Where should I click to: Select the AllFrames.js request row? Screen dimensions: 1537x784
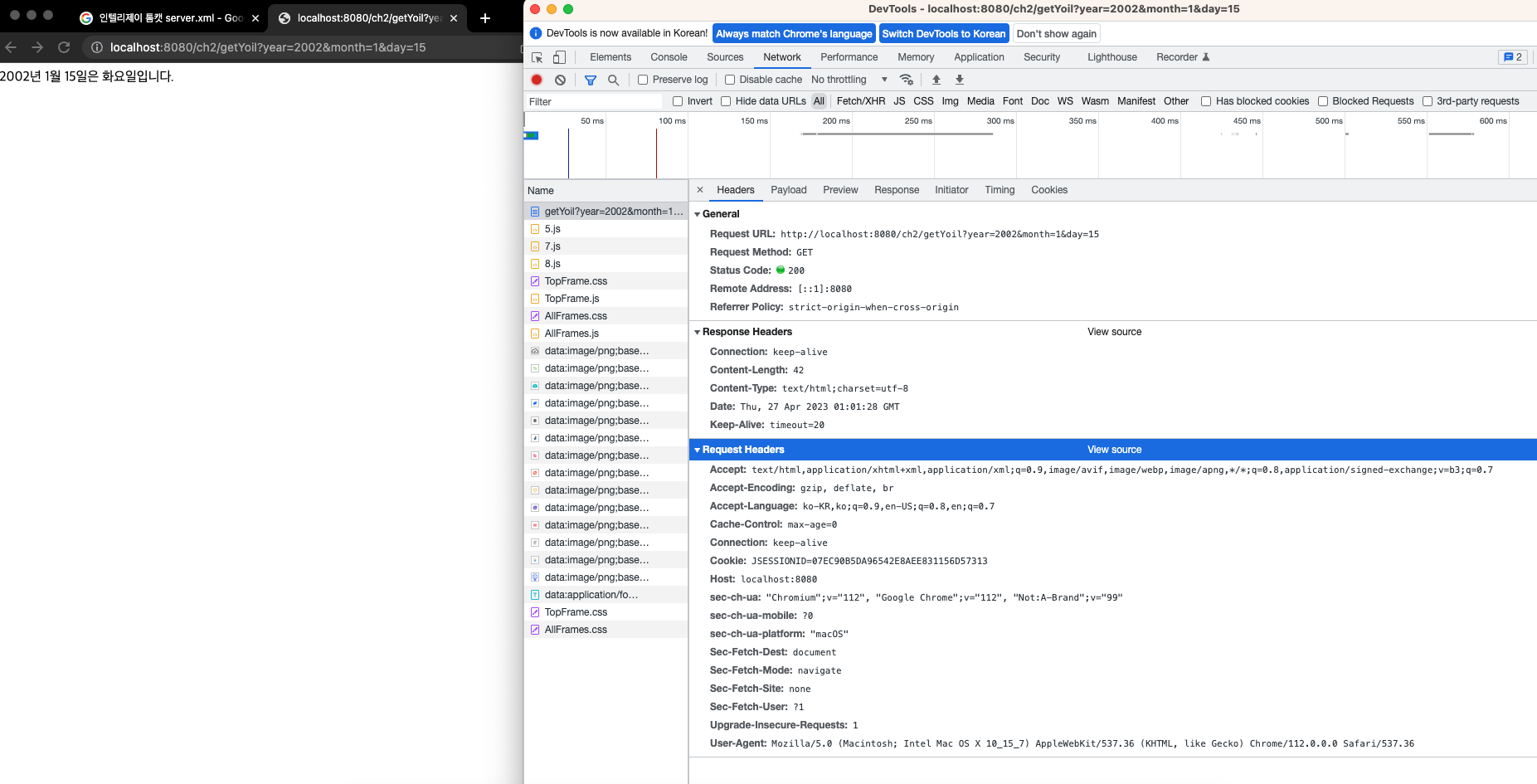(606, 334)
